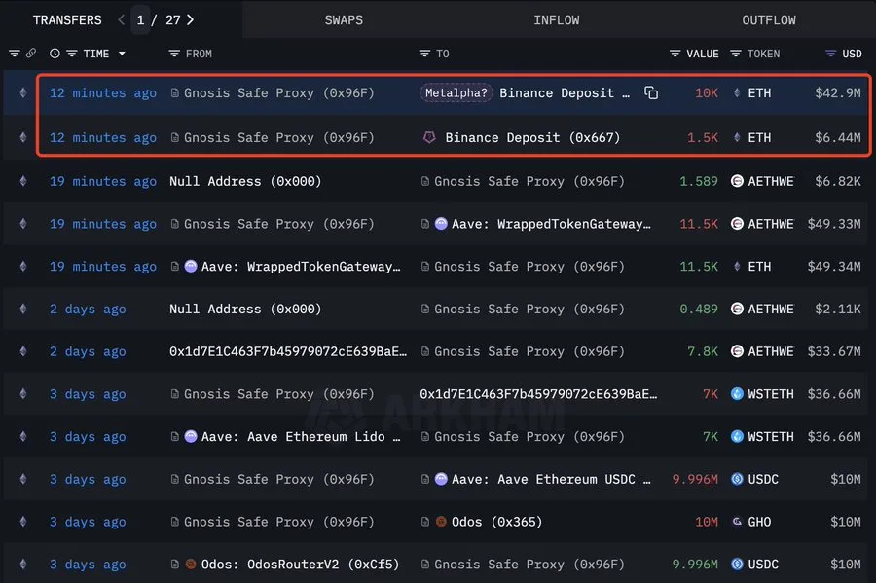Image resolution: width=876 pixels, height=583 pixels.
Task: Filter by the TOKEN column
Action: (x=735, y=54)
